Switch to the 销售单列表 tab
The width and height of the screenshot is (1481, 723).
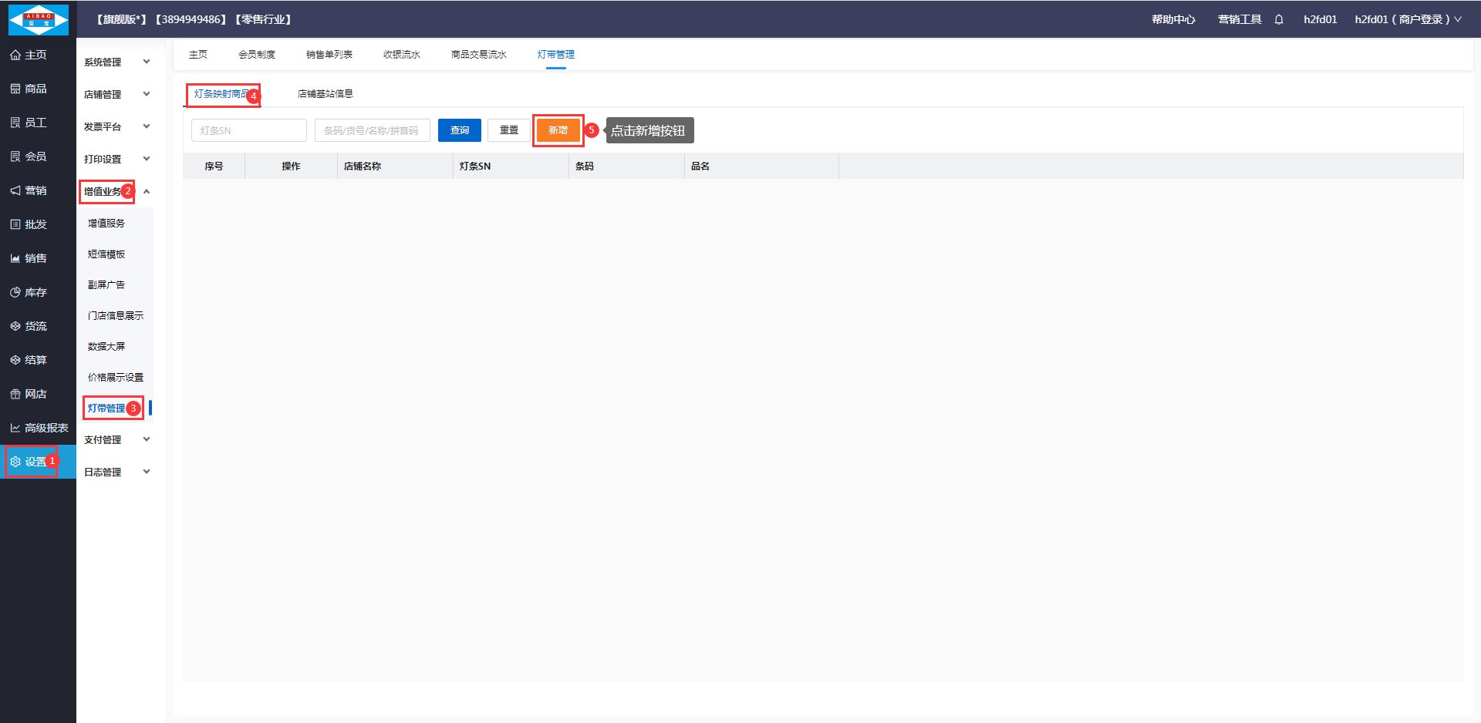click(x=329, y=55)
